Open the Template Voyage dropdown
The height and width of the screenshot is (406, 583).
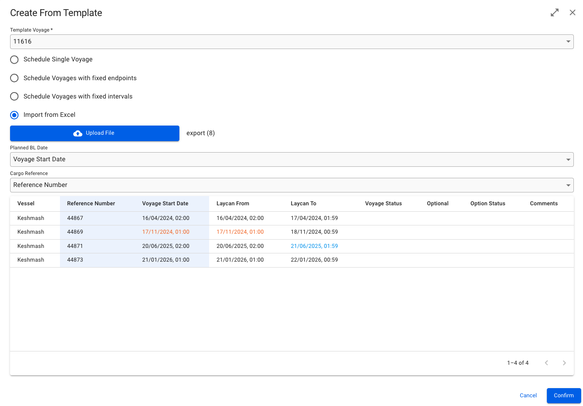click(x=291, y=42)
